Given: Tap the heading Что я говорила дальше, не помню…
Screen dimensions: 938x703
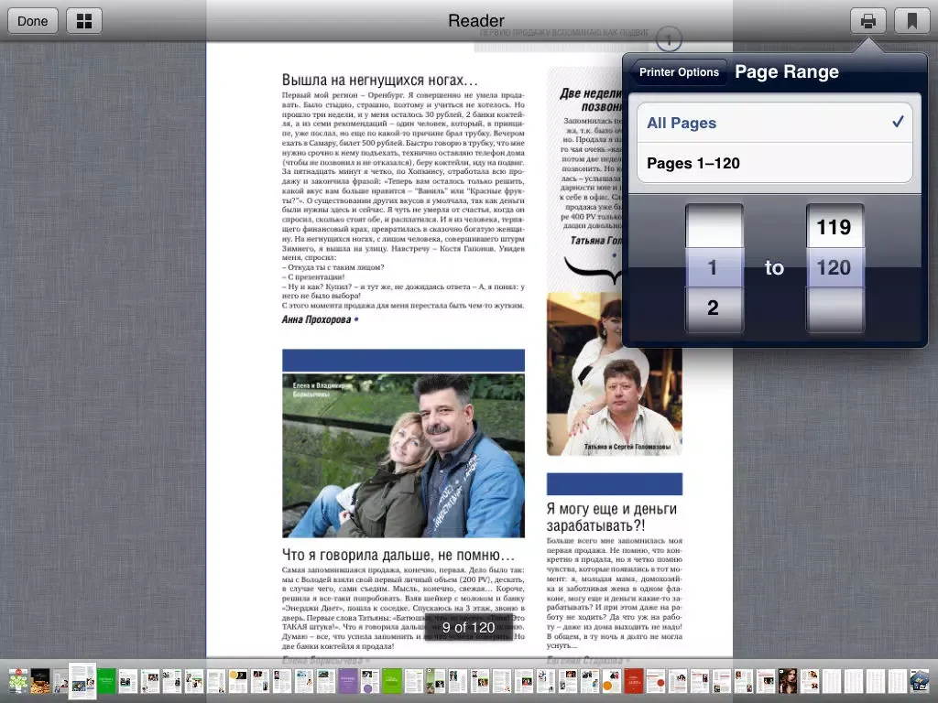Looking at the screenshot, I should (398, 555).
